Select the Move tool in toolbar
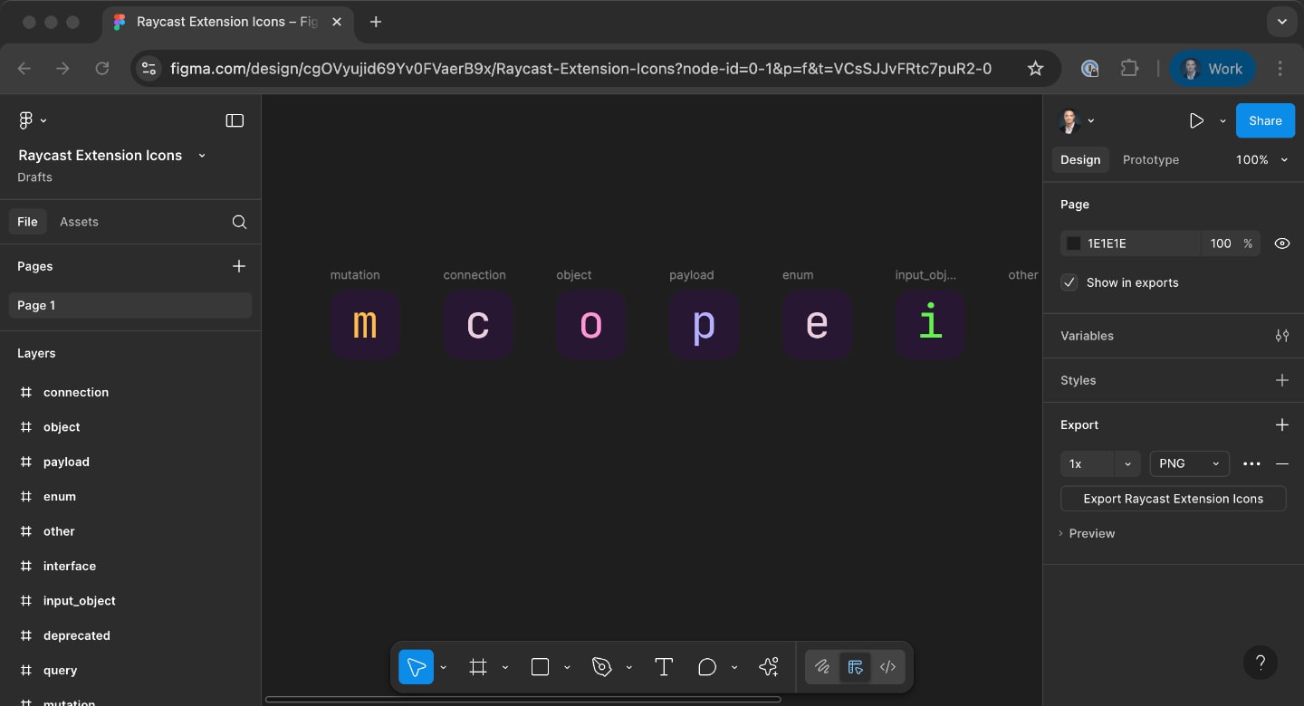1304x706 pixels. tap(416, 667)
